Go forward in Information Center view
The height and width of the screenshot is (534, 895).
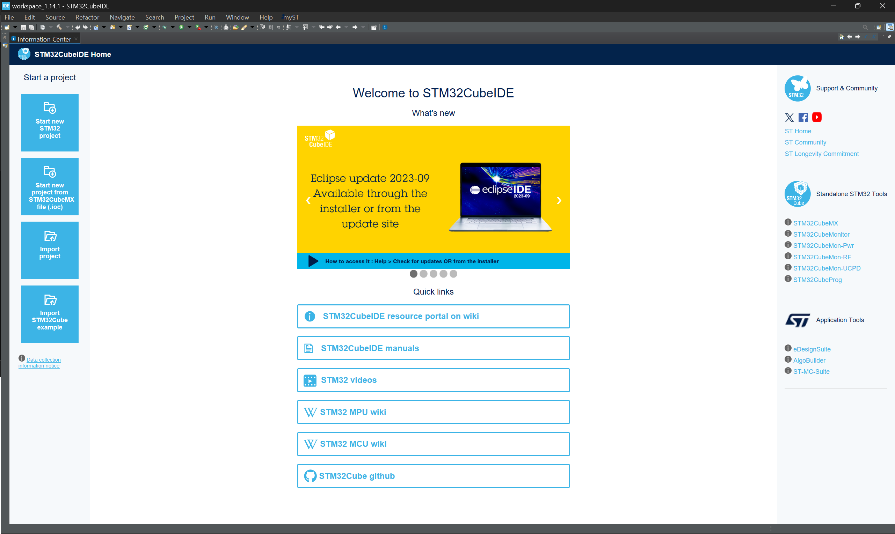[858, 37]
